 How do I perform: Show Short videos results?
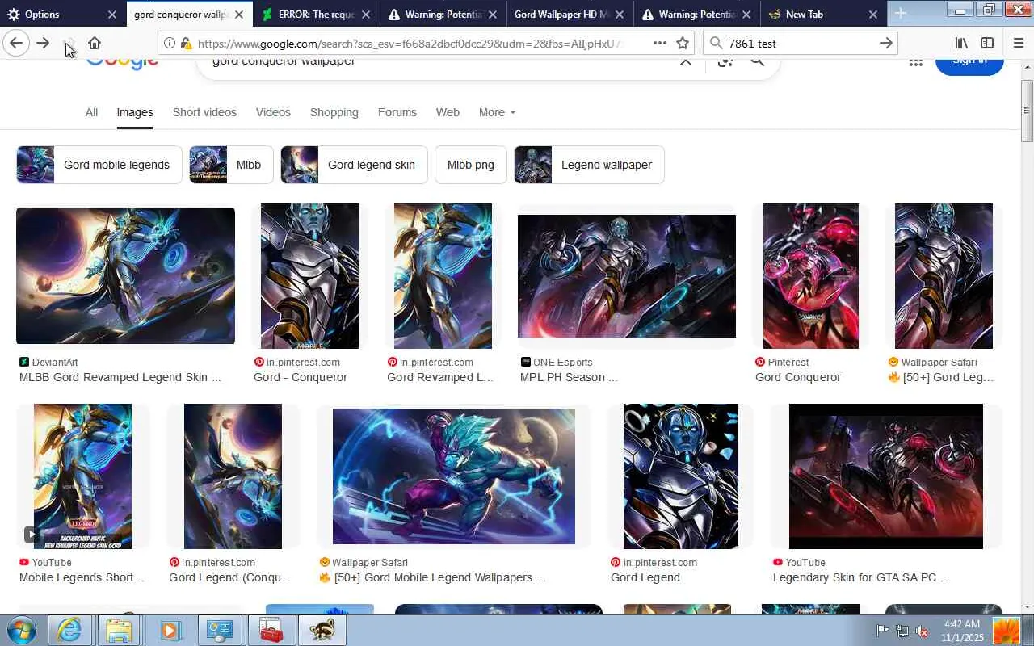(204, 112)
